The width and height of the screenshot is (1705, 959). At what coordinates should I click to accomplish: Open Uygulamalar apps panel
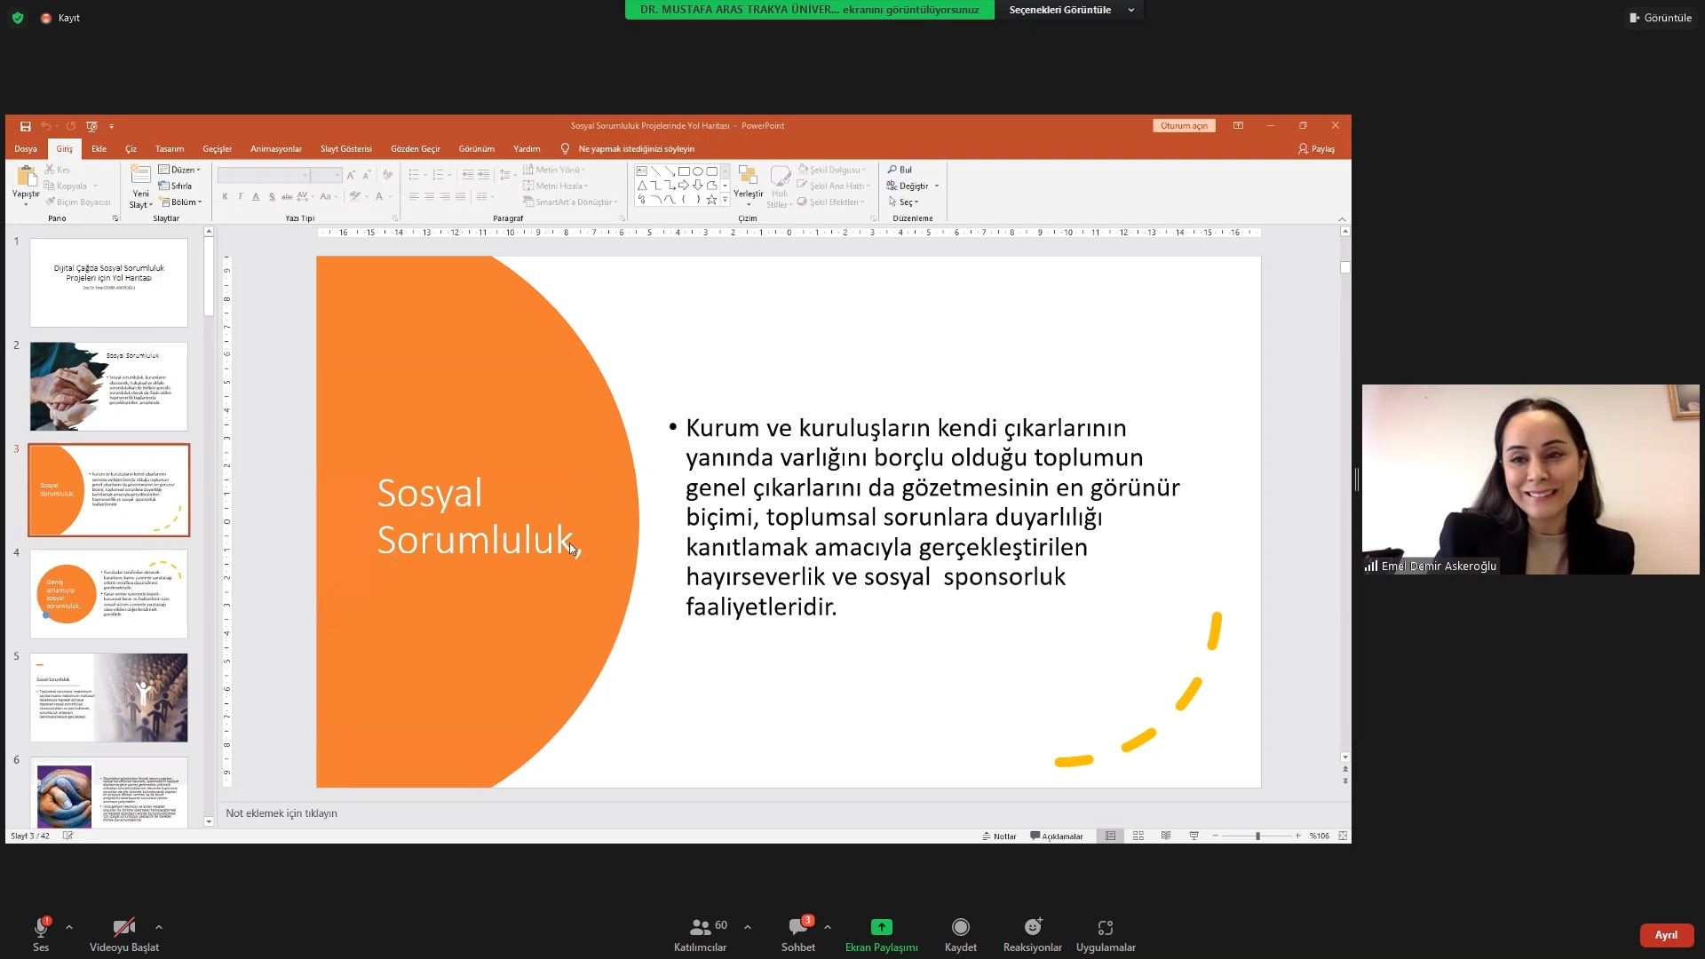[x=1106, y=935]
